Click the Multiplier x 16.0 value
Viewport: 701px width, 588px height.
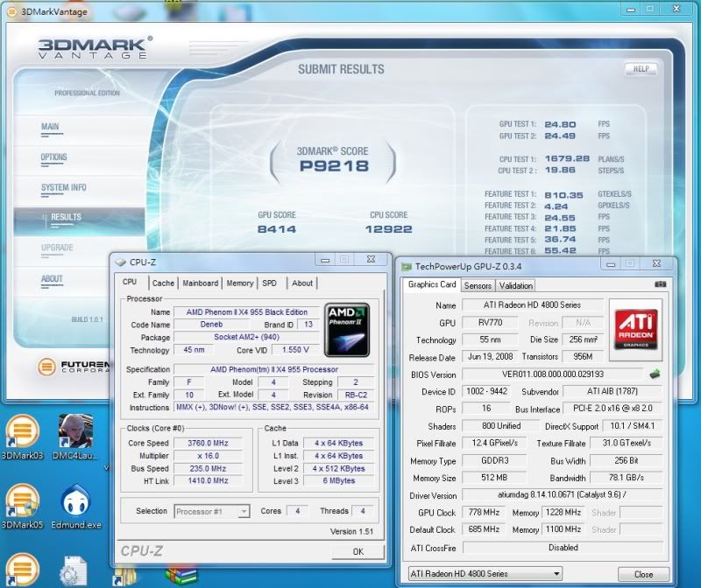coord(208,456)
